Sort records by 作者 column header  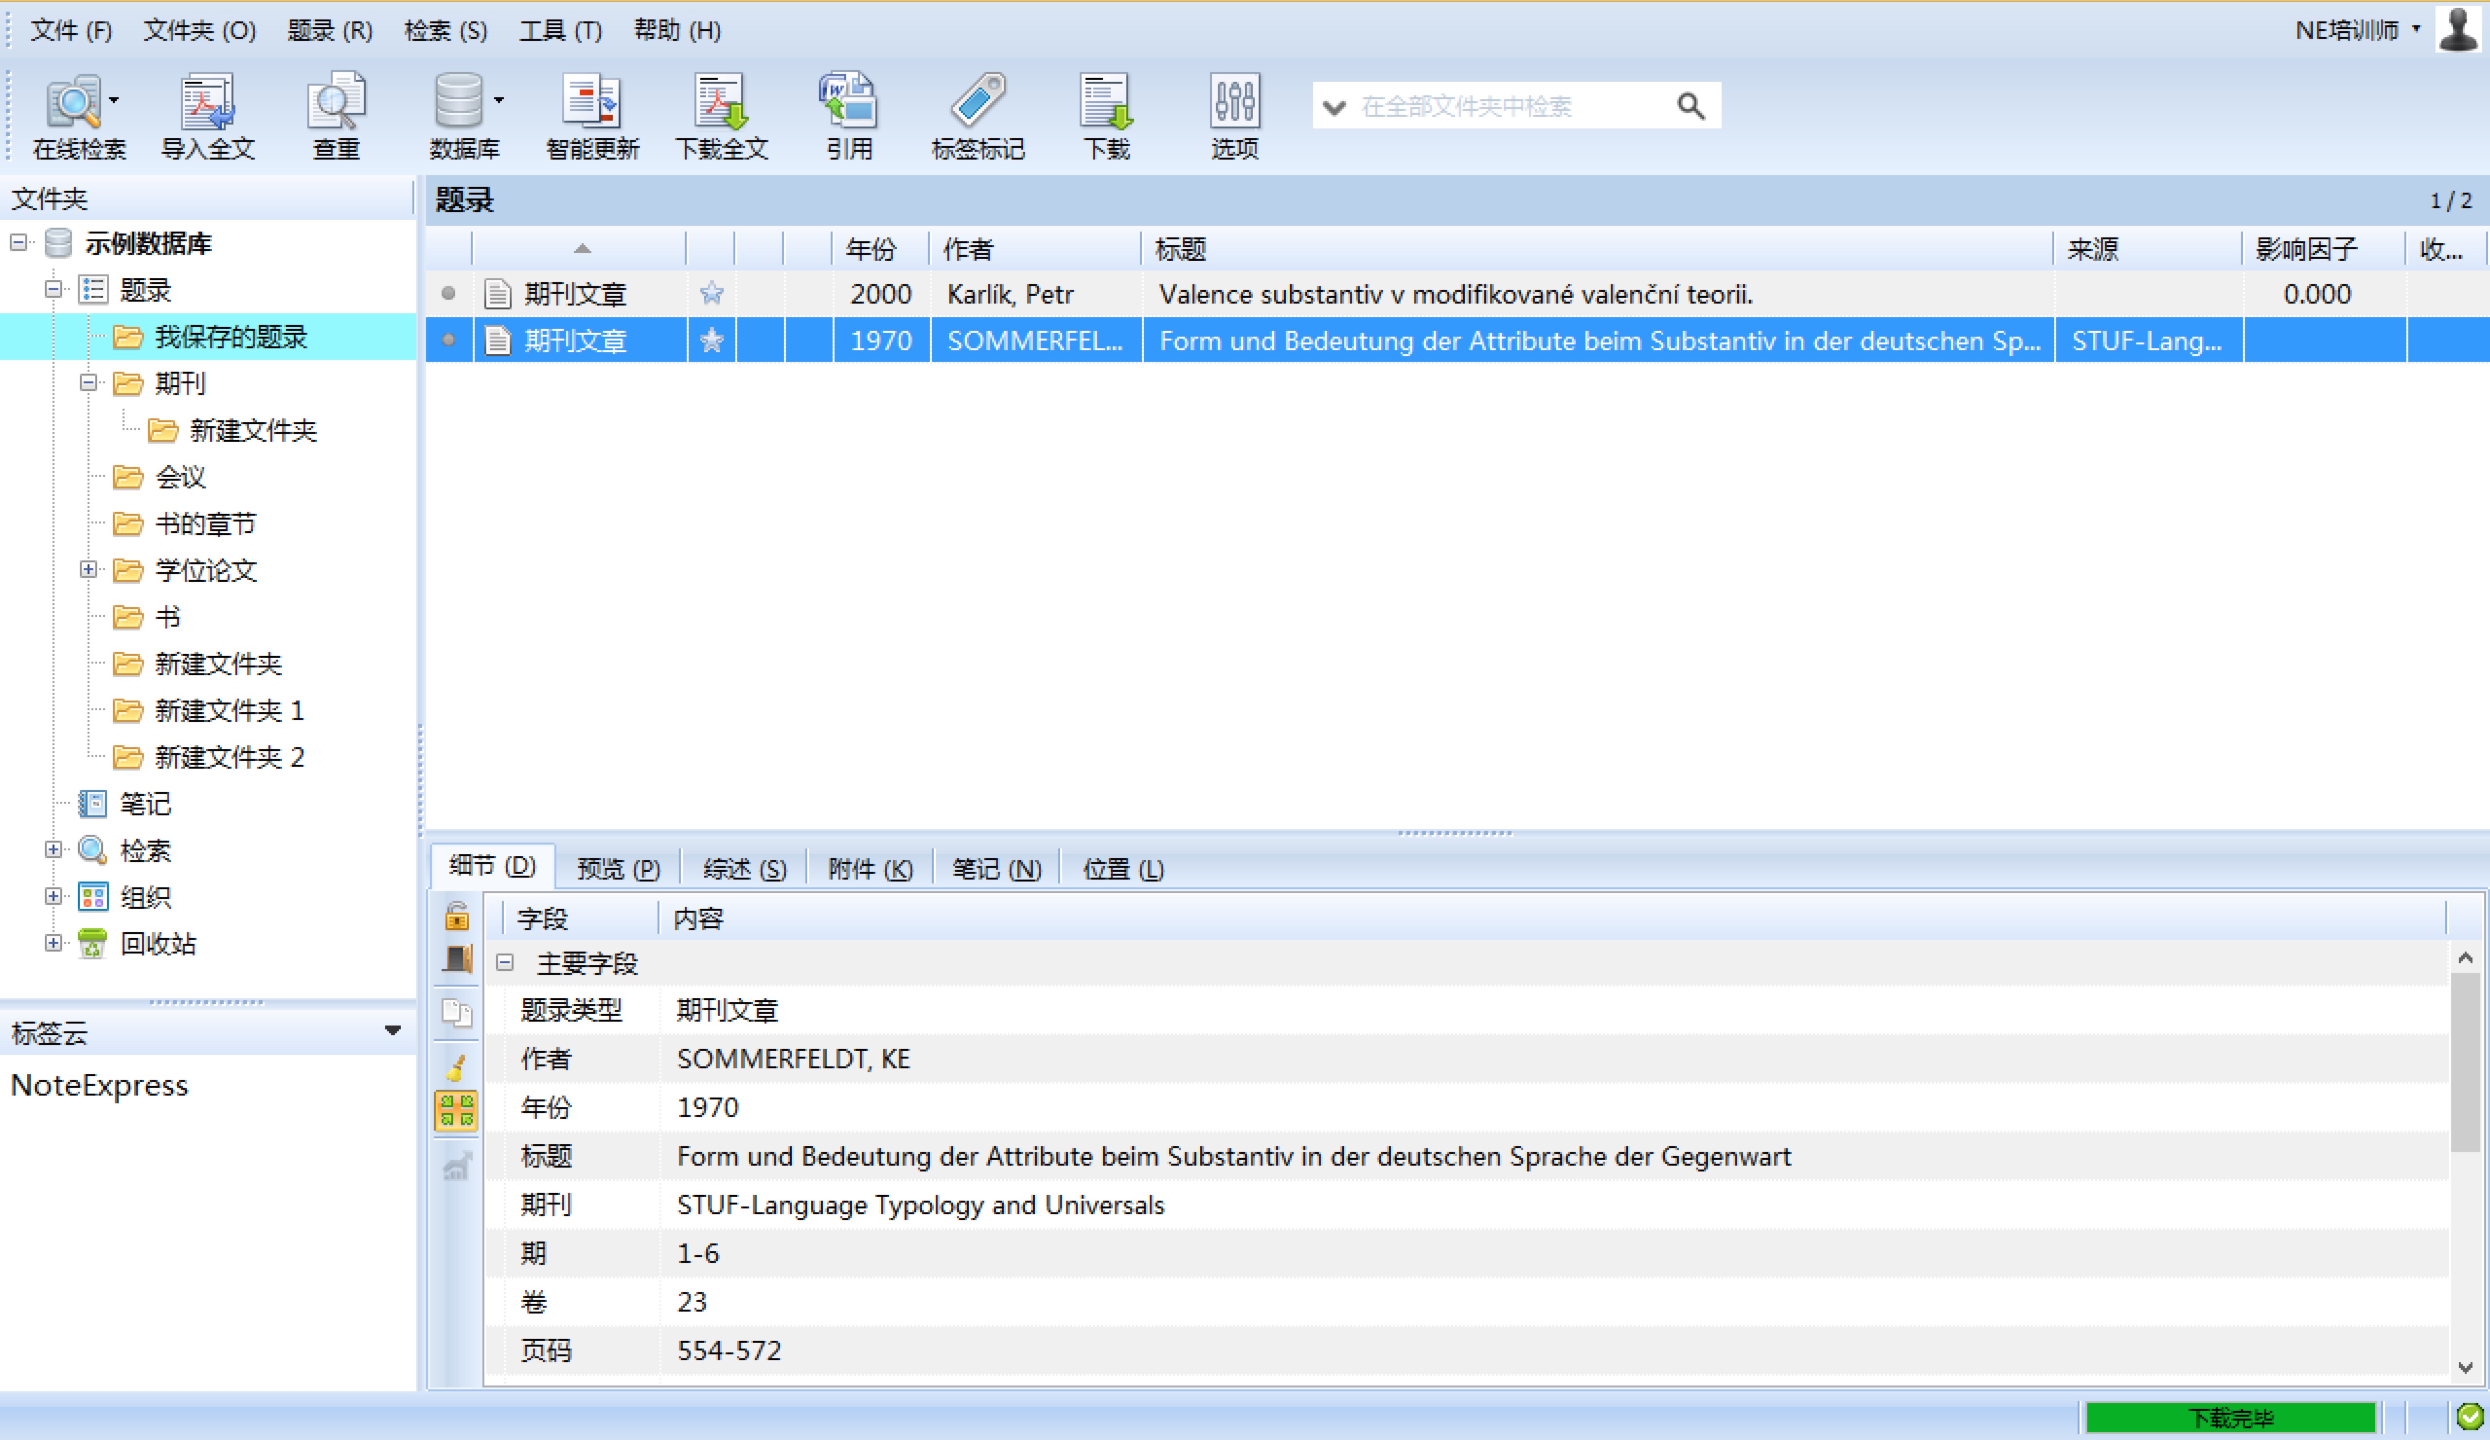(x=1034, y=249)
